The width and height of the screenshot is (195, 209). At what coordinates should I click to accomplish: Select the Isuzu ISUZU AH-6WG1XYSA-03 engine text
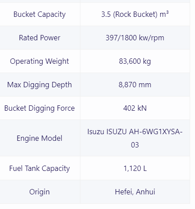[135, 138]
